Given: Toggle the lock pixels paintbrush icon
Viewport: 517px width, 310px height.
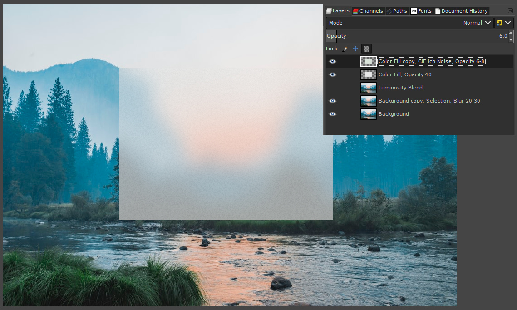Looking at the screenshot, I should click(345, 49).
